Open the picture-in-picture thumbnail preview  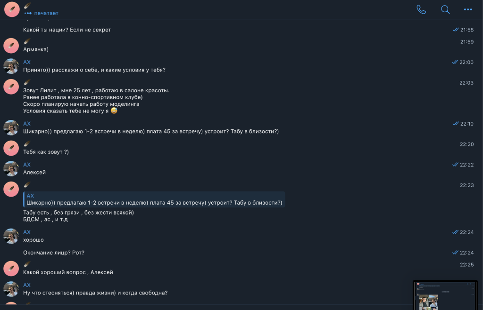click(x=445, y=295)
